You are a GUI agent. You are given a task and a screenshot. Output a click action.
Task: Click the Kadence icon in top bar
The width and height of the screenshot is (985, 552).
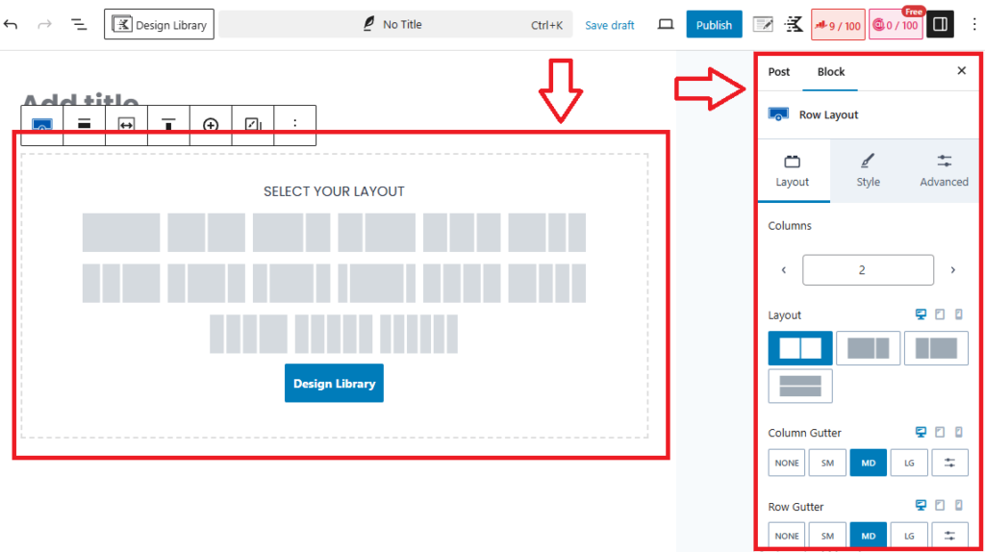(x=794, y=25)
